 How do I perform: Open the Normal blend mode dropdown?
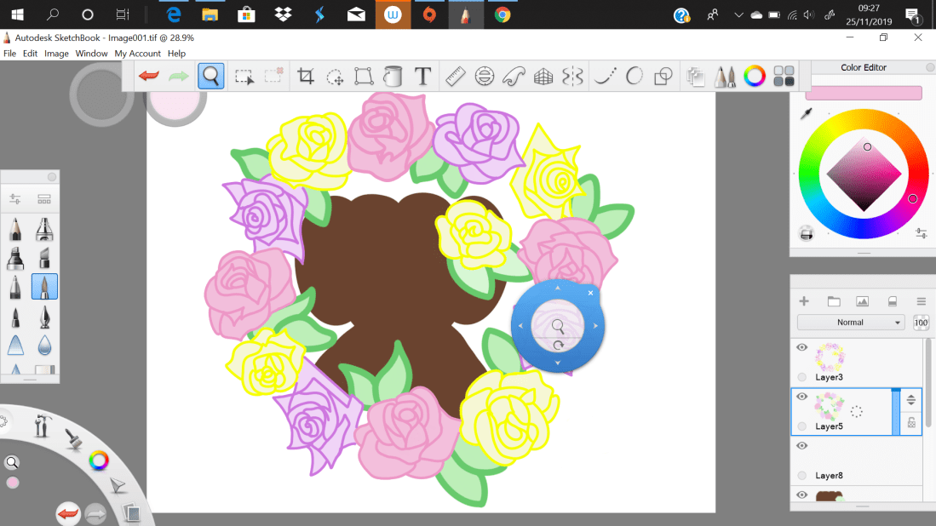tap(850, 323)
